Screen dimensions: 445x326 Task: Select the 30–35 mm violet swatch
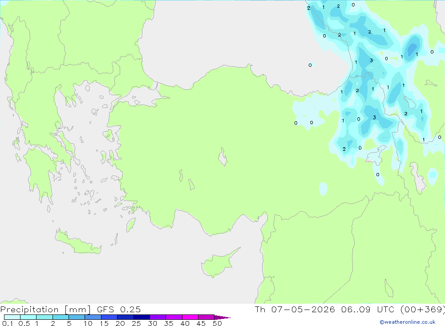tap(158, 317)
